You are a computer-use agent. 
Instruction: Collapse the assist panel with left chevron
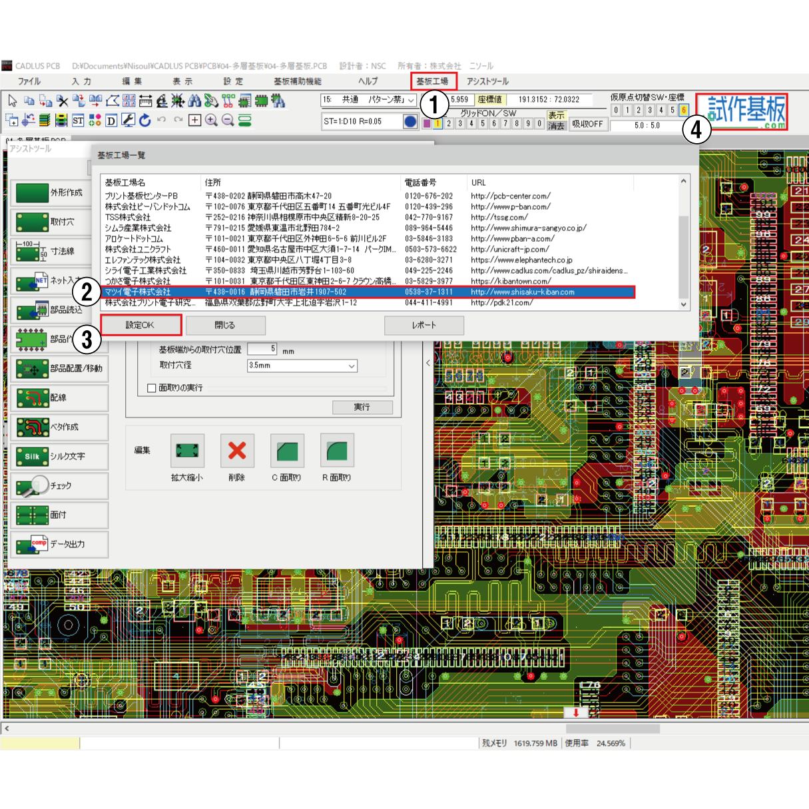[x=428, y=363]
